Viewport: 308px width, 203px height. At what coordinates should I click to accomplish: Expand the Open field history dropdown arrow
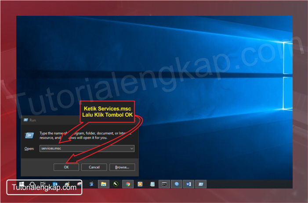132,149
